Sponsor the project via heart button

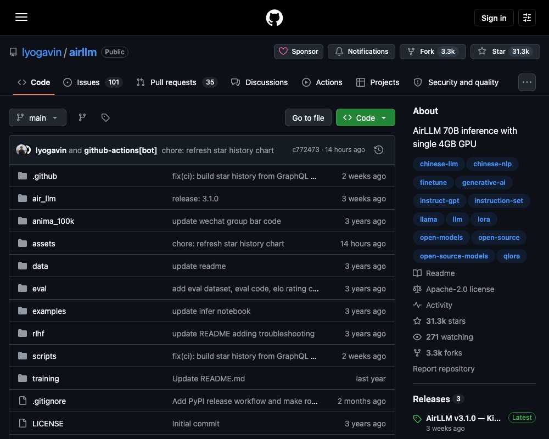298,52
